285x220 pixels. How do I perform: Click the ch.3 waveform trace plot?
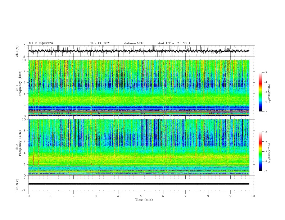click(139, 184)
